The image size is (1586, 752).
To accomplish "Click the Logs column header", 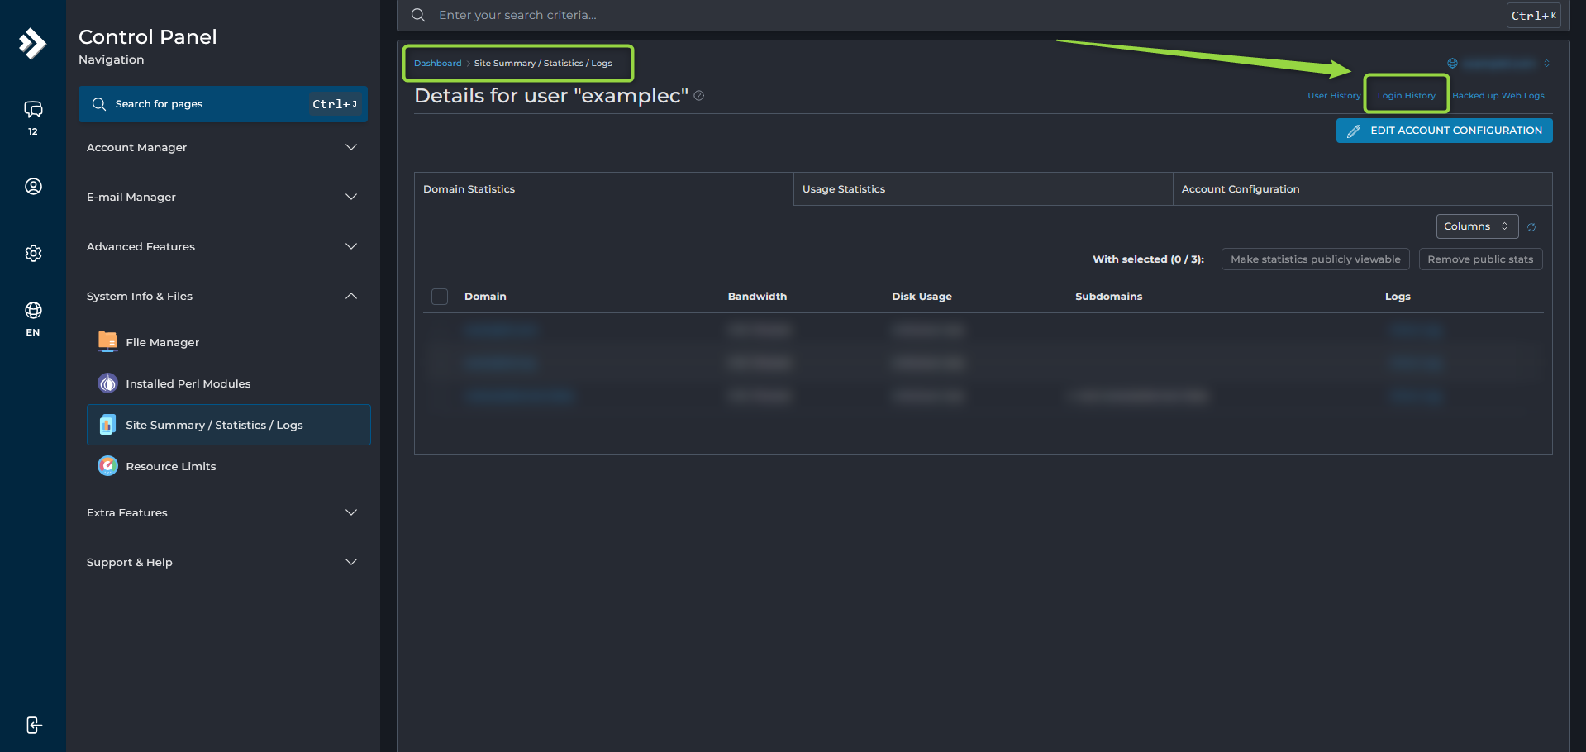I will (x=1398, y=297).
